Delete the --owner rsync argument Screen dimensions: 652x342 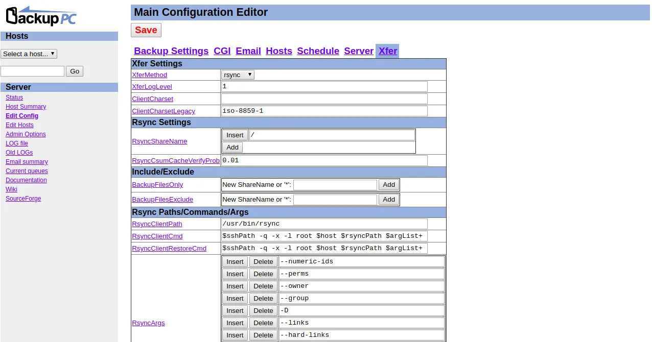coord(264,286)
